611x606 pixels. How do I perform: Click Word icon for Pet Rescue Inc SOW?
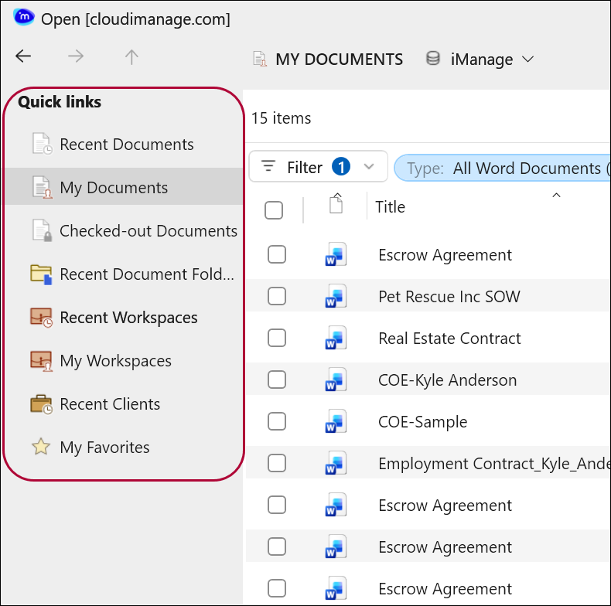pyautogui.click(x=336, y=296)
